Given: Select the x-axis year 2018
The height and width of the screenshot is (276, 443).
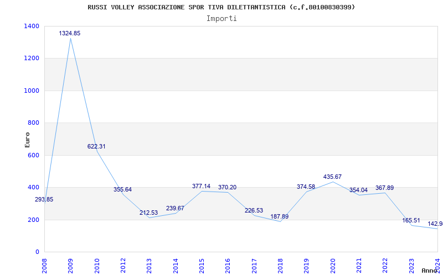Looking at the screenshot, I should click(x=280, y=266).
